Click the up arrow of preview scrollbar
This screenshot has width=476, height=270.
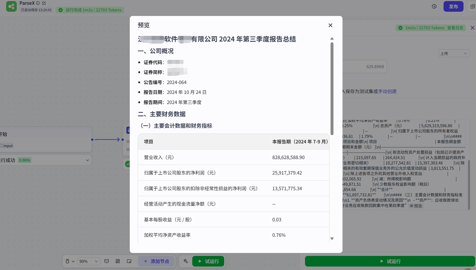[332, 39]
